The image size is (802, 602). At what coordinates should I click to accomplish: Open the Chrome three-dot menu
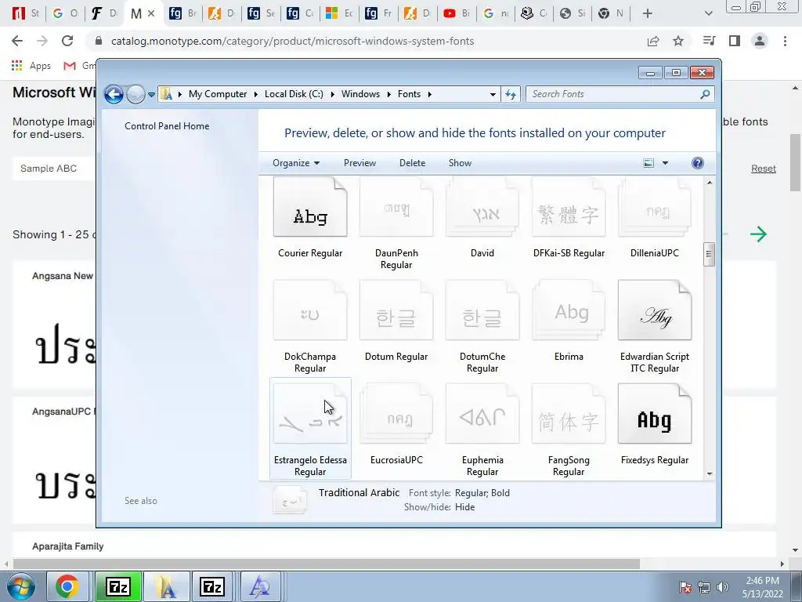click(x=785, y=41)
